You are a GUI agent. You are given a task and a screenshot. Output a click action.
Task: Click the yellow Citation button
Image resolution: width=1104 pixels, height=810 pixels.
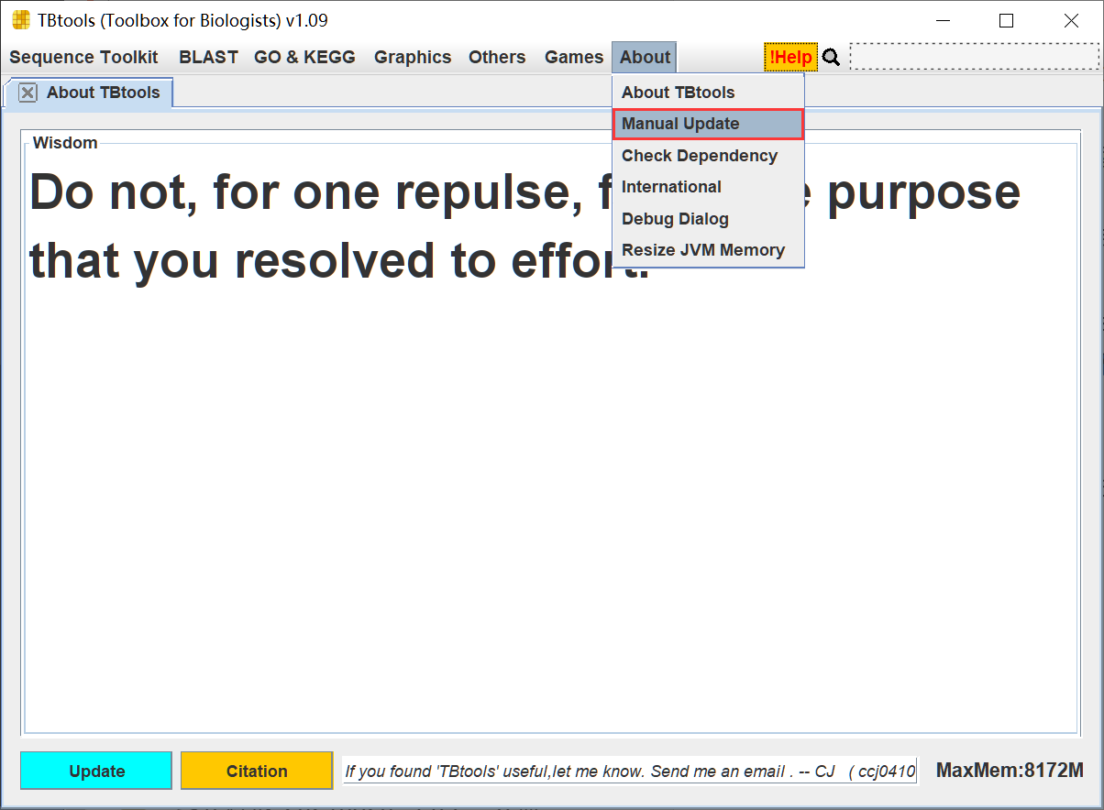coord(257,771)
